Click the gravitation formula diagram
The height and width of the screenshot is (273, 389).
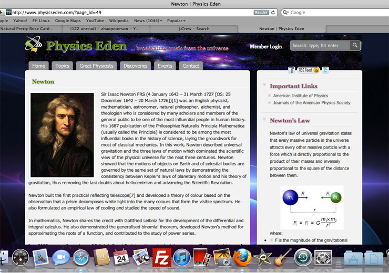[x=312, y=207]
